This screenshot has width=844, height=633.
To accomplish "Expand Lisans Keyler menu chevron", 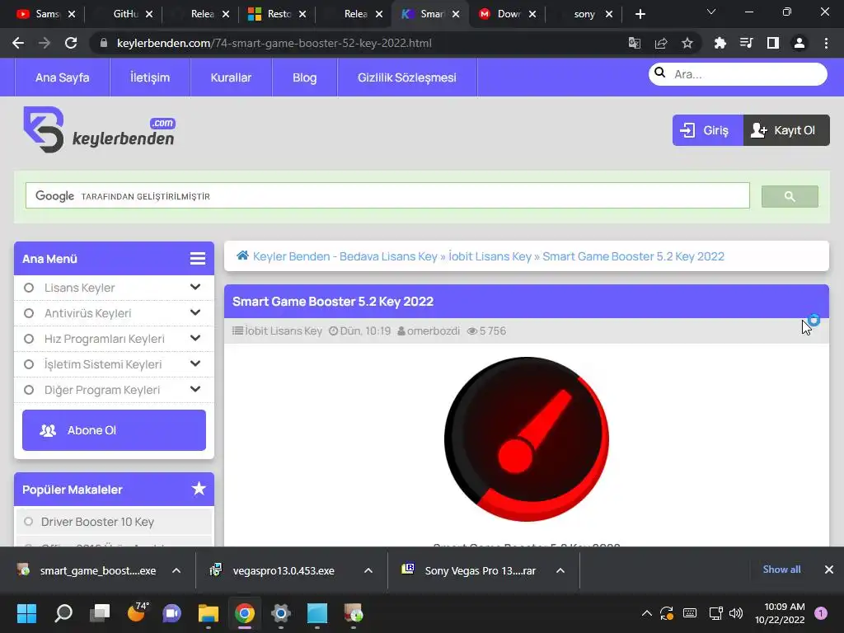I will [195, 287].
